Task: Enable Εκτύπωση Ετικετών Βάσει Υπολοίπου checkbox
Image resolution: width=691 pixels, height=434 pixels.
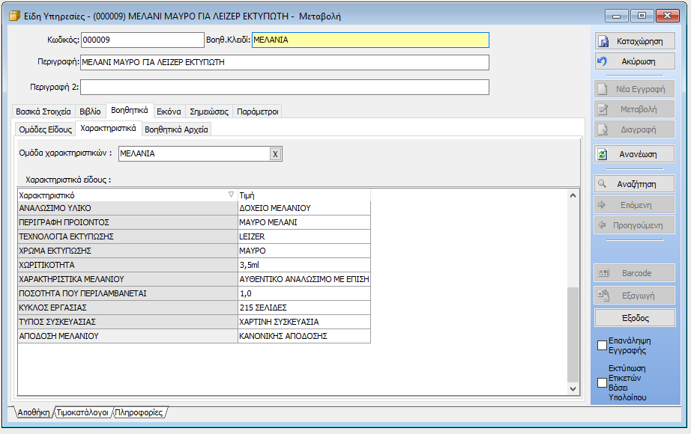Action: [602, 383]
